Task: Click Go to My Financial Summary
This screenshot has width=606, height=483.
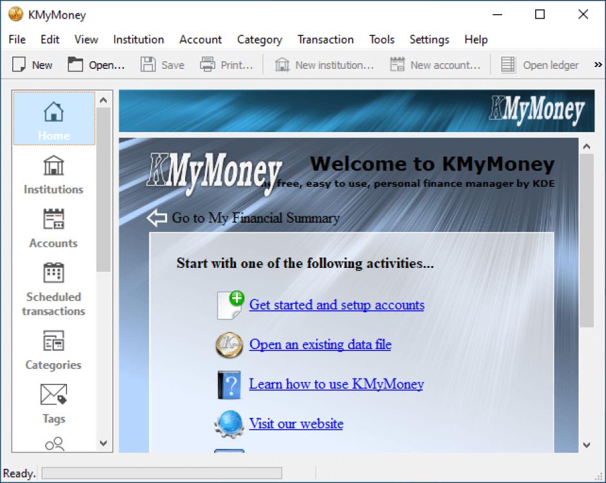Action: point(255,218)
